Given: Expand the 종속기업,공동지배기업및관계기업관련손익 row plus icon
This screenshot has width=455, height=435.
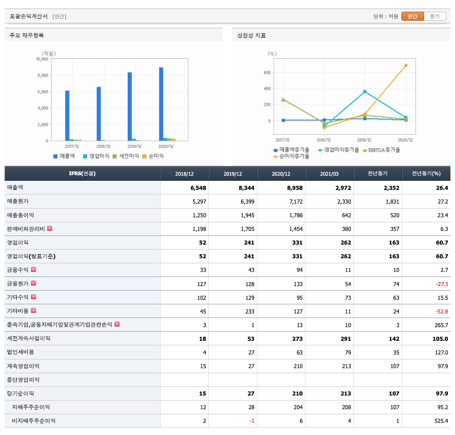Looking at the screenshot, I should click(x=117, y=324).
